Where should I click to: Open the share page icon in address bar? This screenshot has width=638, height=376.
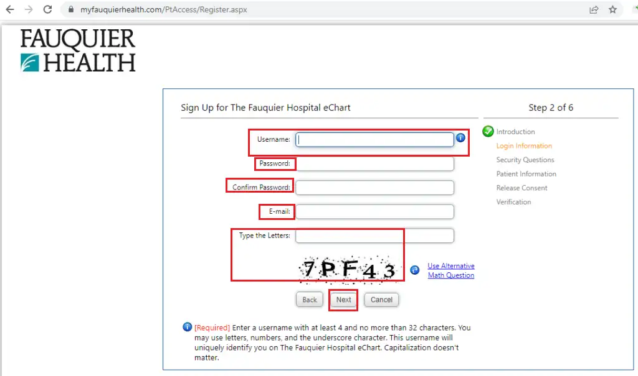[594, 10]
